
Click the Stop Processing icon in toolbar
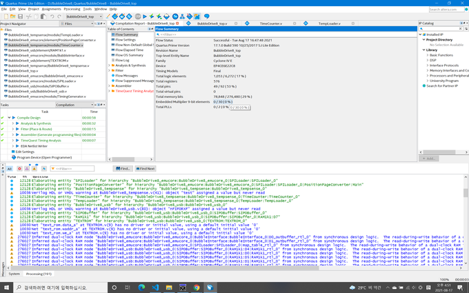[x=137, y=17]
